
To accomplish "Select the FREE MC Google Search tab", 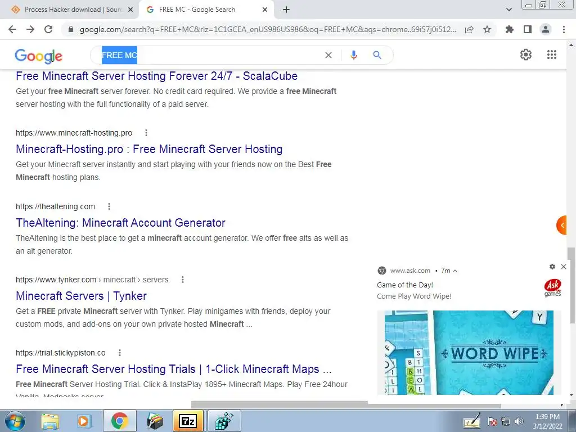I will pyautogui.click(x=206, y=10).
